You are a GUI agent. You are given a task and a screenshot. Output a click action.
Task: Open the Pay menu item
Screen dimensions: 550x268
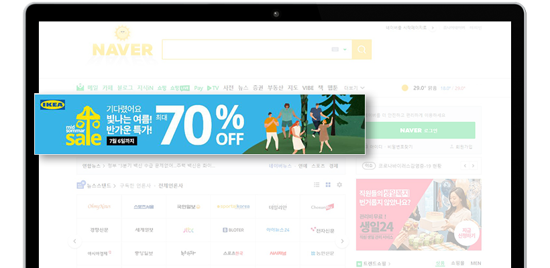point(199,88)
